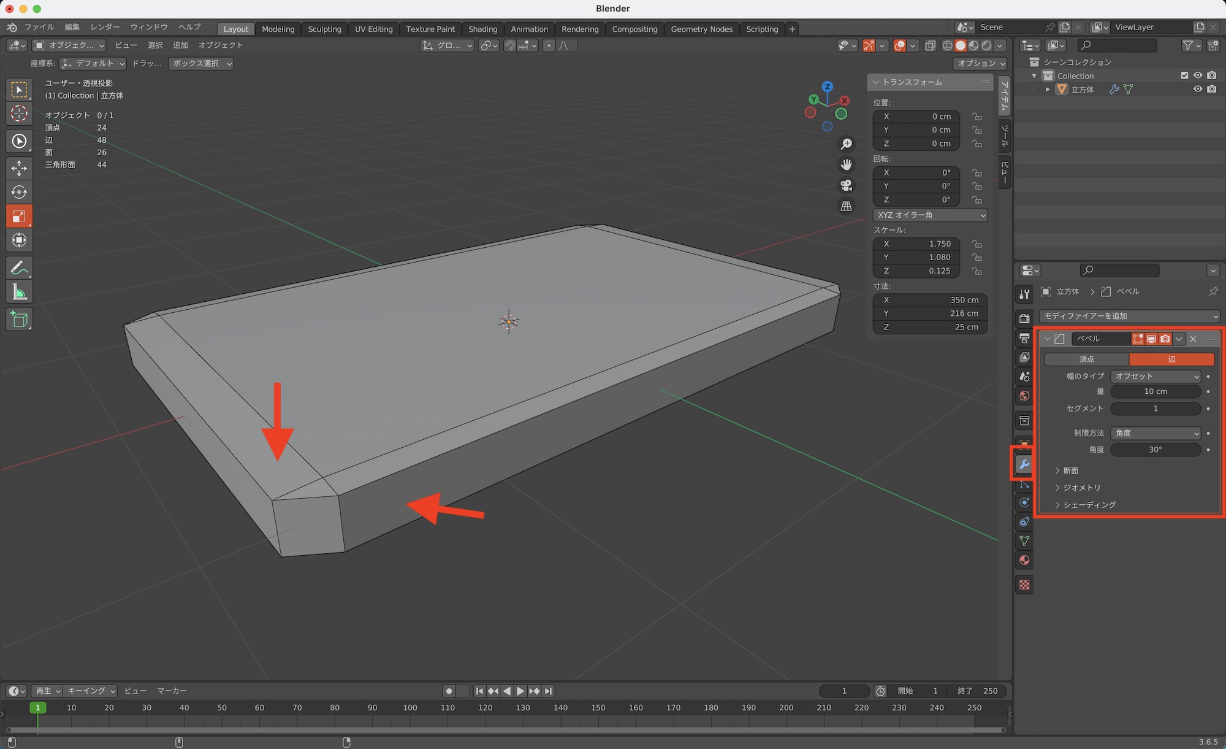Select 頂点 bevel mode button
Viewport: 1226px width, 749px height.
tap(1086, 359)
